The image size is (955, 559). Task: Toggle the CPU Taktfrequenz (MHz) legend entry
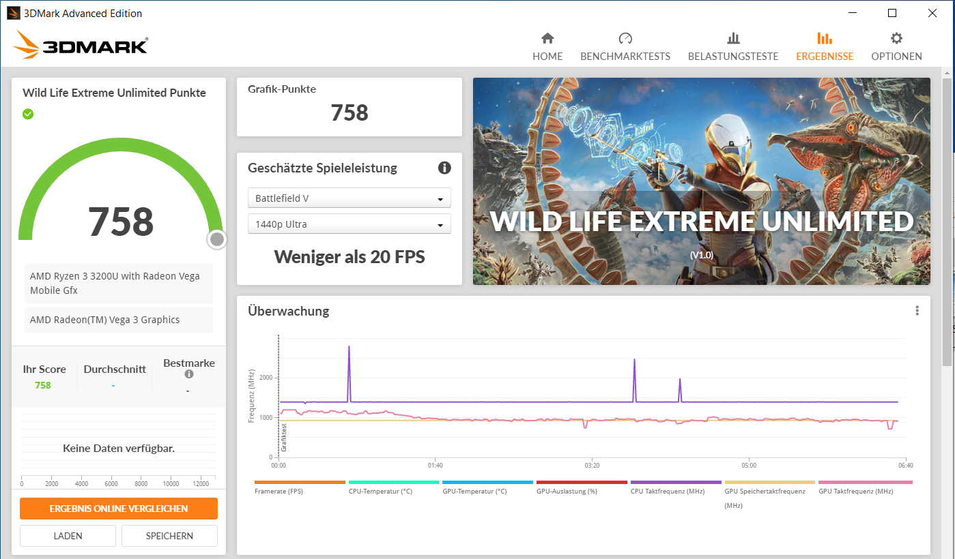tap(676, 487)
